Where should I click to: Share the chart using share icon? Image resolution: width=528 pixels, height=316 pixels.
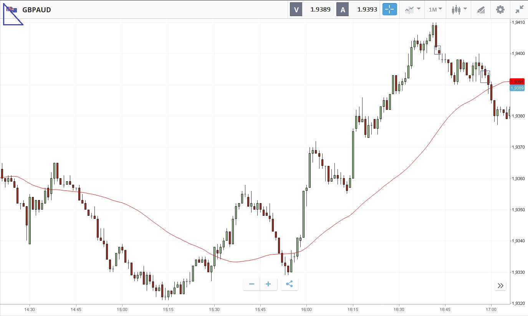click(x=290, y=284)
